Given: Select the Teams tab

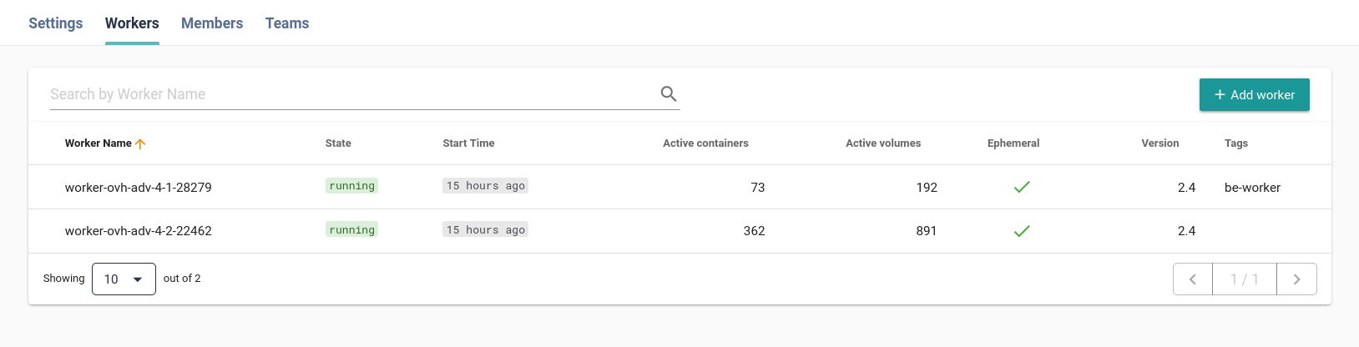Looking at the screenshot, I should point(287,23).
